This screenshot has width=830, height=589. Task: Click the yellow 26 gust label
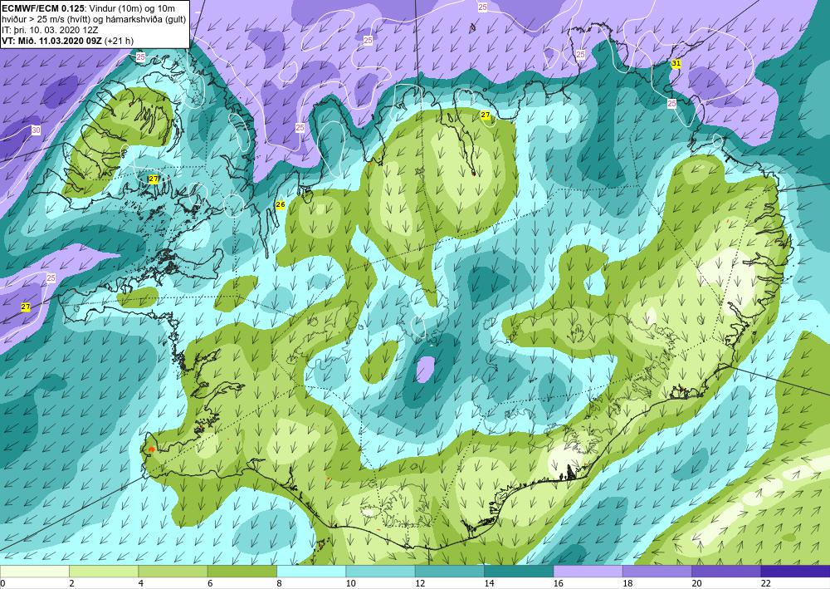coord(281,204)
